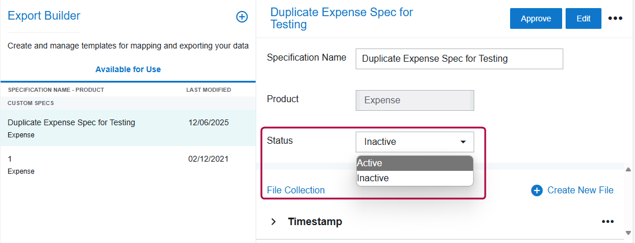Open the Status dropdown
635x243 pixels.
coord(415,142)
